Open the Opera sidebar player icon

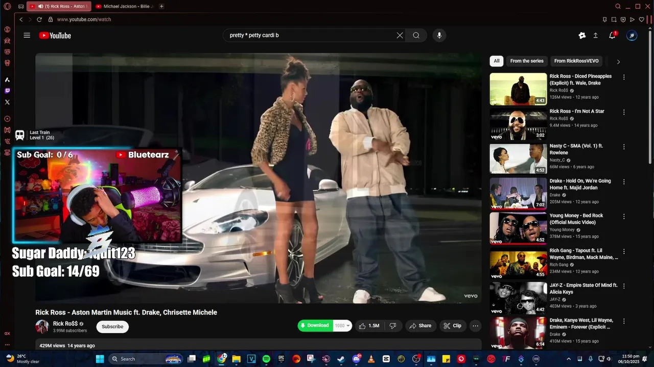(7, 119)
